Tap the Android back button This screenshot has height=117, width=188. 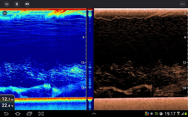pyautogui.click(x=6, y=113)
